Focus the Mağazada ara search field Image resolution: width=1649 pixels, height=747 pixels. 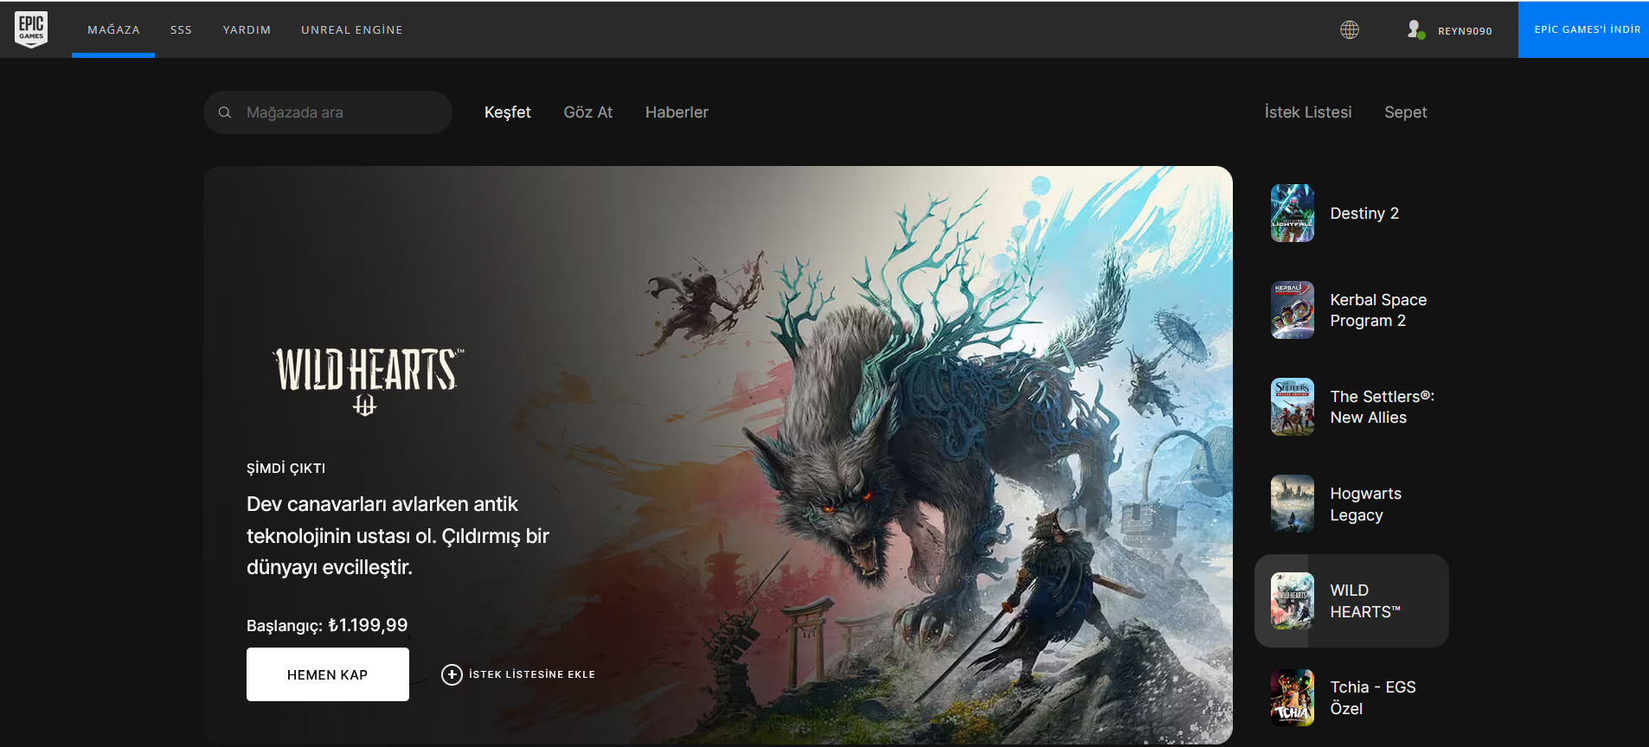pyautogui.click(x=328, y=112)
